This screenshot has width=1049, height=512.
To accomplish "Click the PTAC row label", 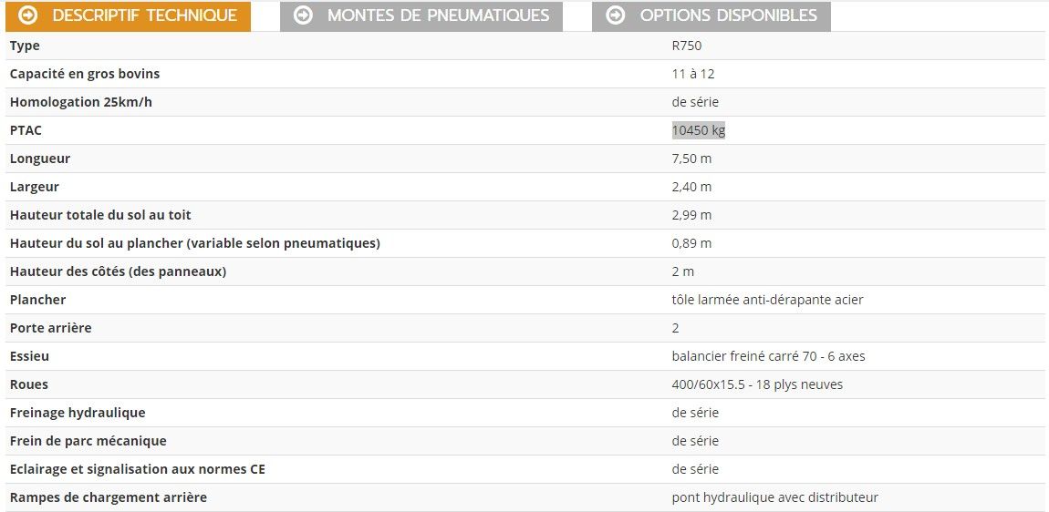I will click(26, 130).
